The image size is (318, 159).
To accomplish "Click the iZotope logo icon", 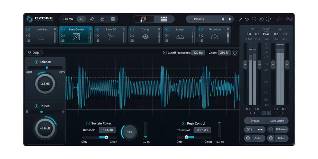I will pos(279,19).
